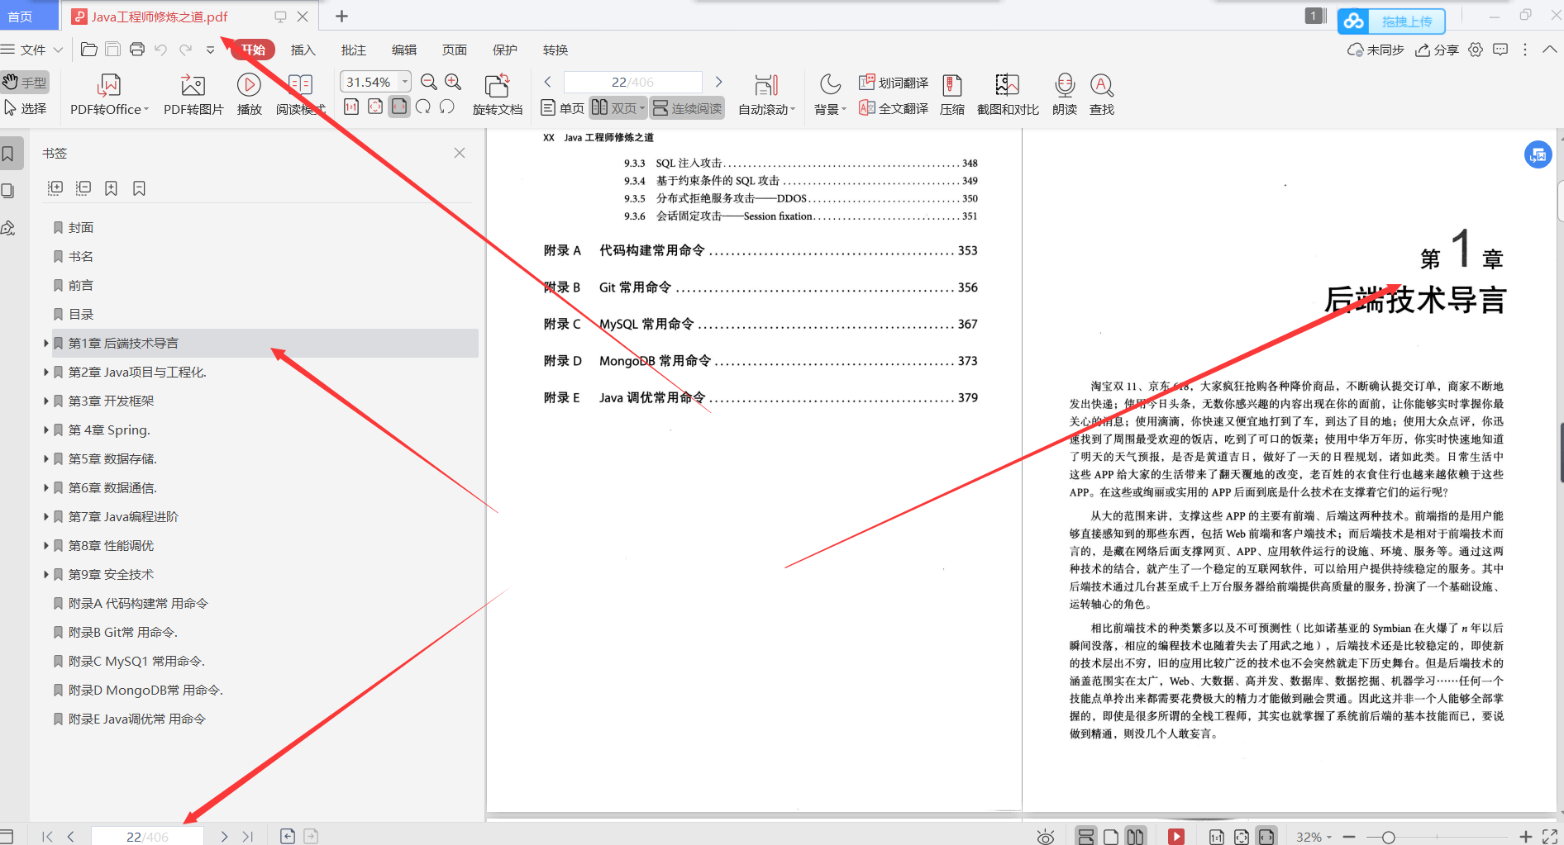Open the 压缩 compress tool
Viewport: 1564px width, 845px height.
pyautogui.click(x=952, y=95)
